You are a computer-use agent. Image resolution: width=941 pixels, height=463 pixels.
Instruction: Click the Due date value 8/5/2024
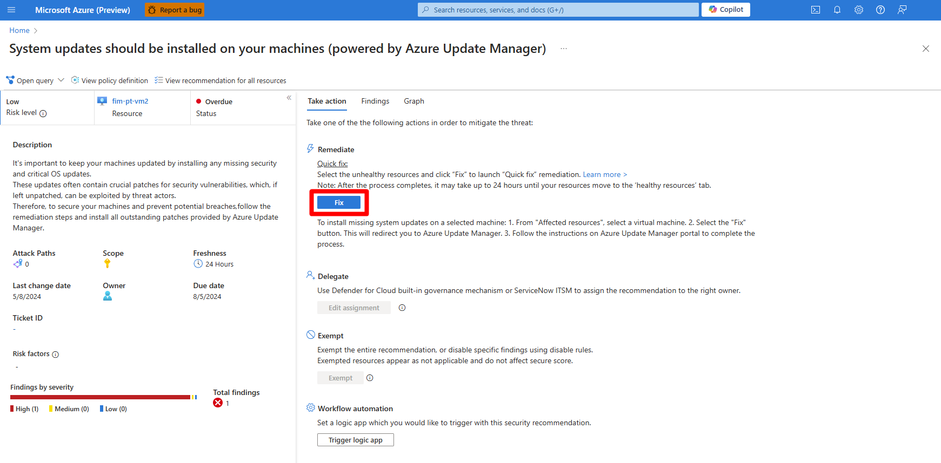point(207,296)
